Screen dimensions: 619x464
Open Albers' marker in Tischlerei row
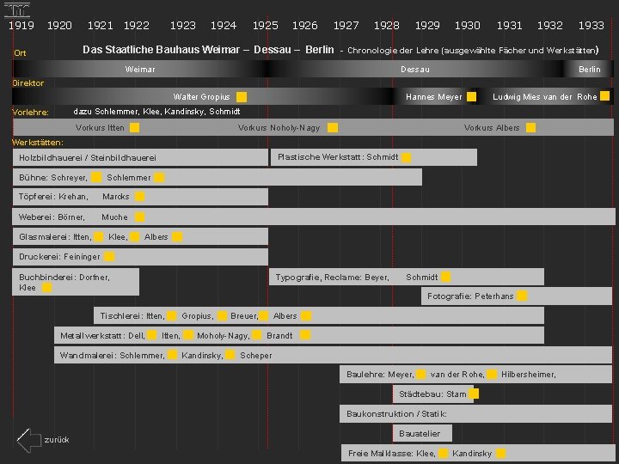click(306, 315)
